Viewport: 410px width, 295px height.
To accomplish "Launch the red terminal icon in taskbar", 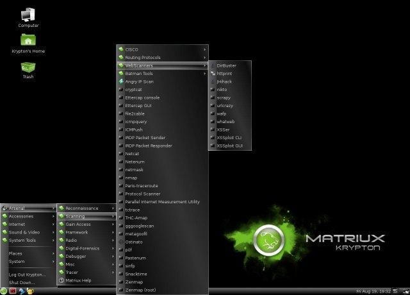I will (13, 291).
